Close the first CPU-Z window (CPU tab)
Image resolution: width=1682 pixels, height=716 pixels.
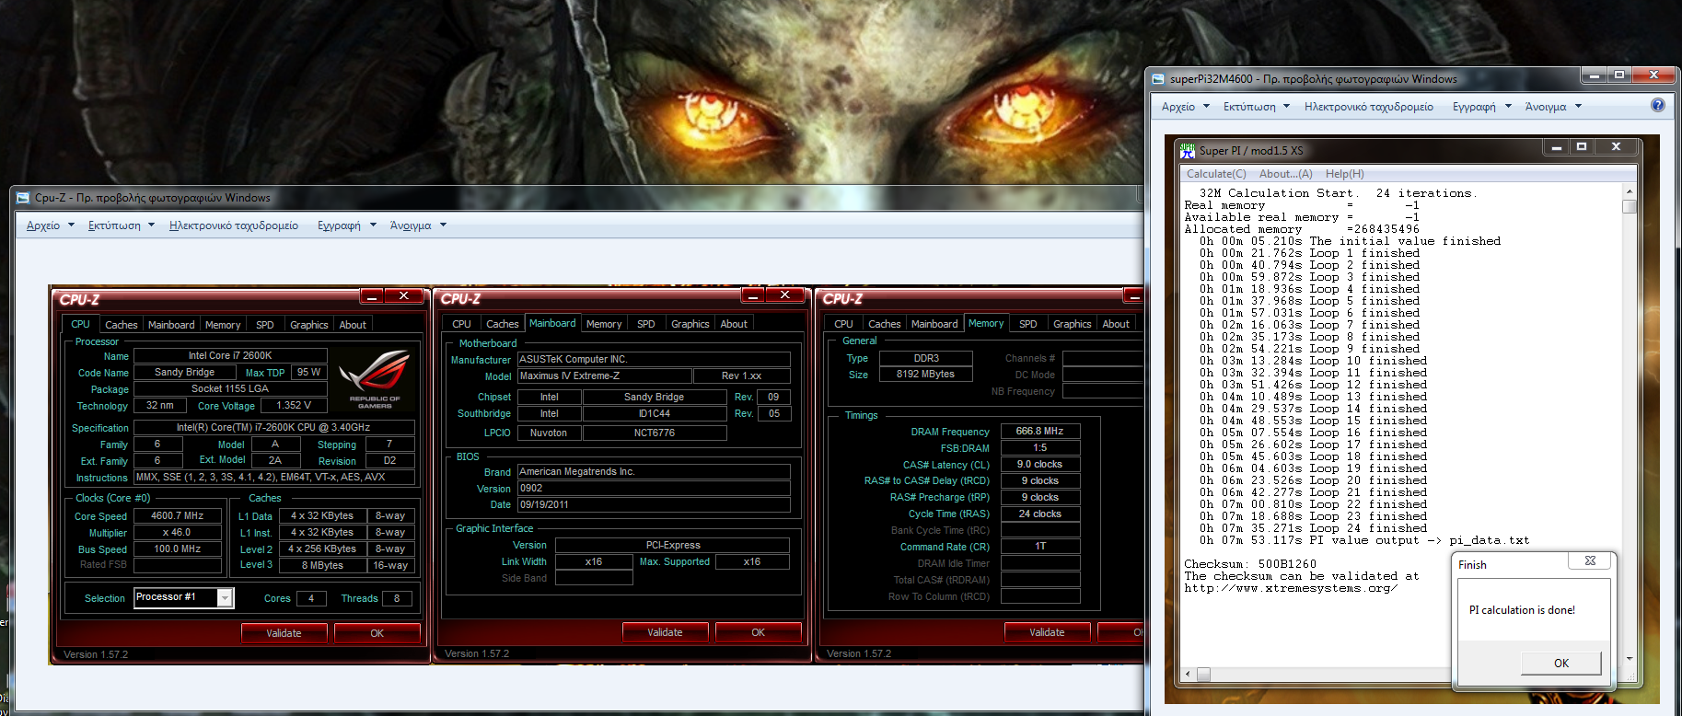(x=403, y=296)
